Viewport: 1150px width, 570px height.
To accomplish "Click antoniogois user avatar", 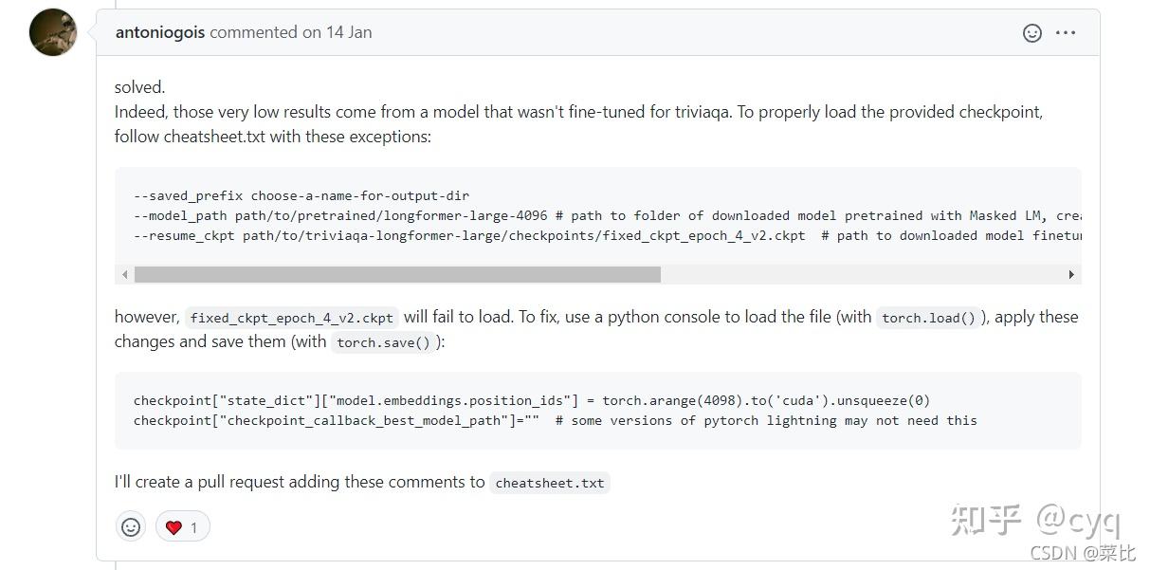I will point(53,32).
